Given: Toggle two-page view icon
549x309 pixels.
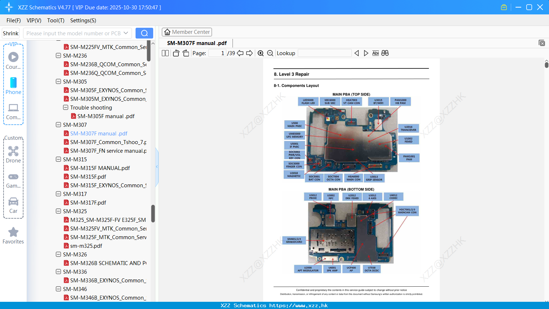Looking at the screenshot, I should pos(165,53).
